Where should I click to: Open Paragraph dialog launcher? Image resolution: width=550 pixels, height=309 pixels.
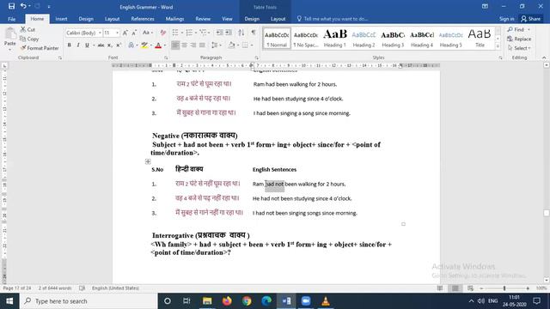tap(257, 58)
